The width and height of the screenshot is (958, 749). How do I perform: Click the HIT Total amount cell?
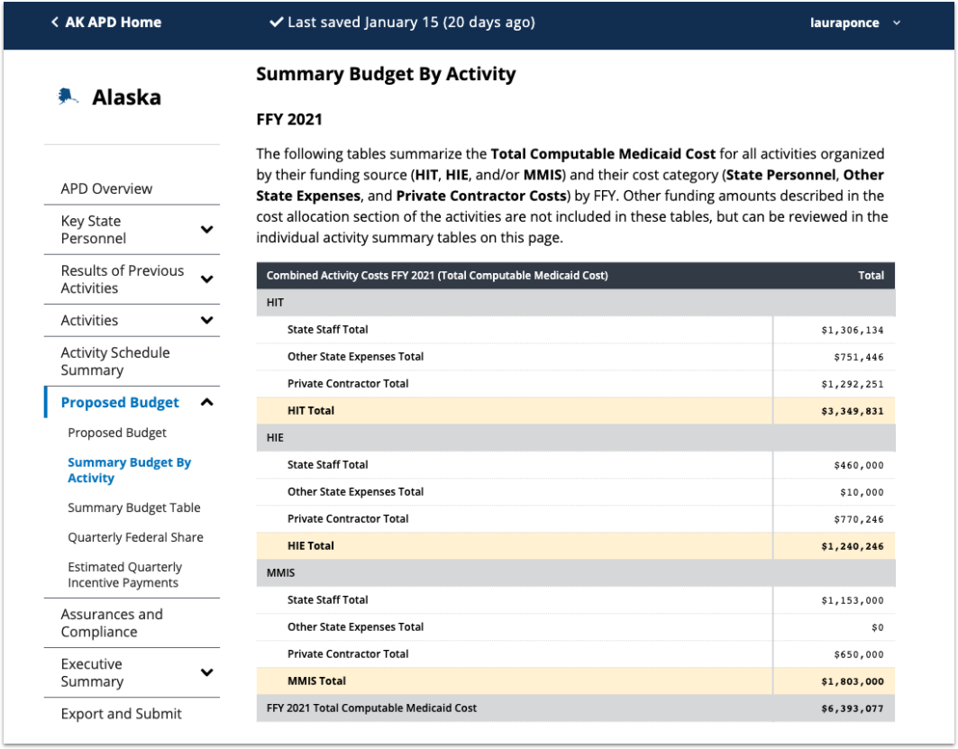[852, 410]
